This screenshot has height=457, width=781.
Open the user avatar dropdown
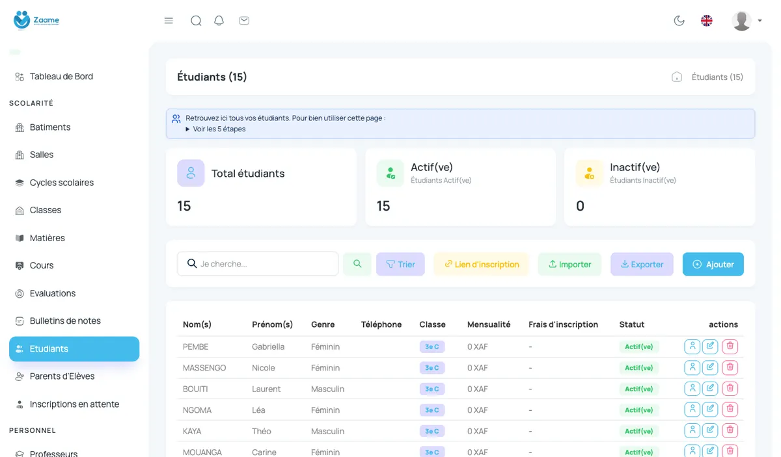[747, 21]
